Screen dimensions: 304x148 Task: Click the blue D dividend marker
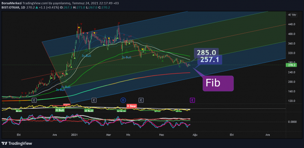tap(123, 100)
